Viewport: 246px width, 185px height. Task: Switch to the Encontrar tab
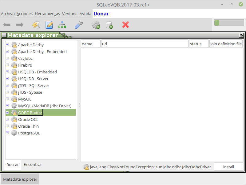32,164
